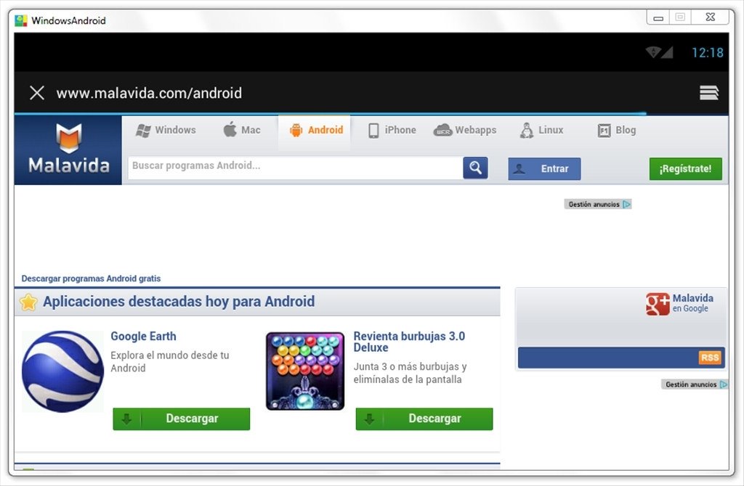This screenshot has width=744, height=486.
Task: Click the Entrar login button
Action: pos(544,168)
